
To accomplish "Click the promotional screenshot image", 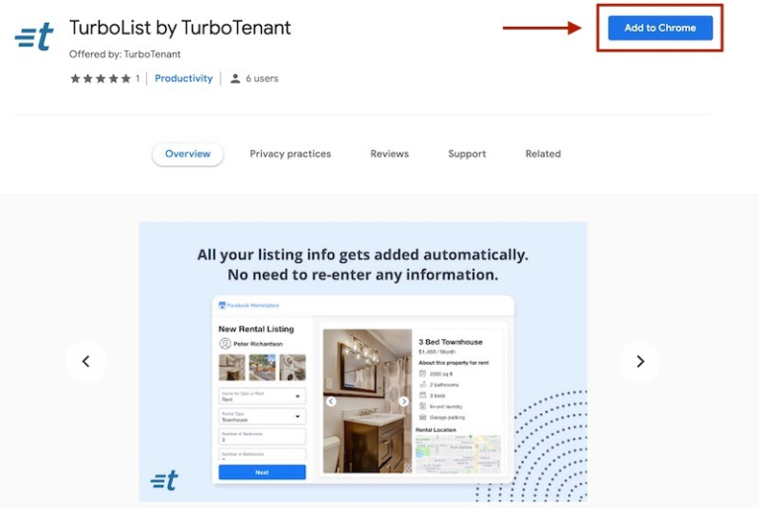I will click(x=363, y=362).
